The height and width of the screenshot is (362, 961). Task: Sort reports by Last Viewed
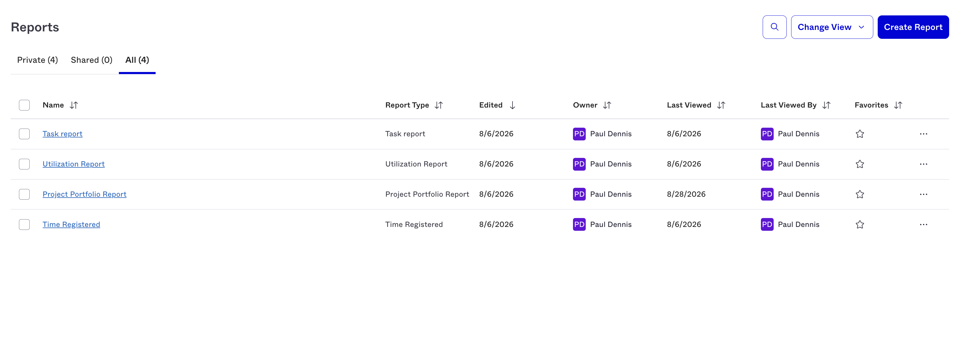click(721, 105)
